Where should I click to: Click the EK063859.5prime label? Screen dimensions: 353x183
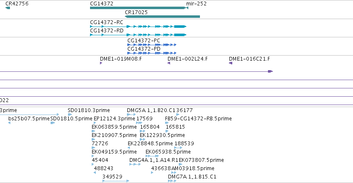pyautogui.click(x=114, y=127)
